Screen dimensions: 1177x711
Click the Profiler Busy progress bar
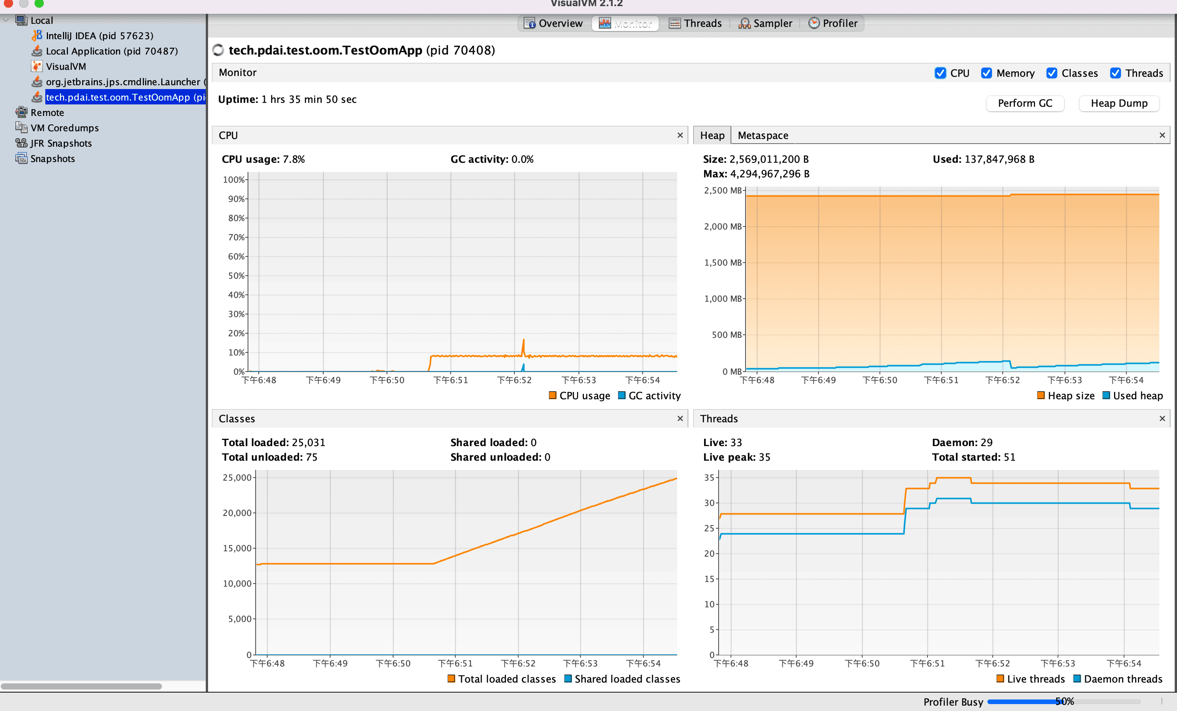pyautogui.click(x=1063, y=701)
